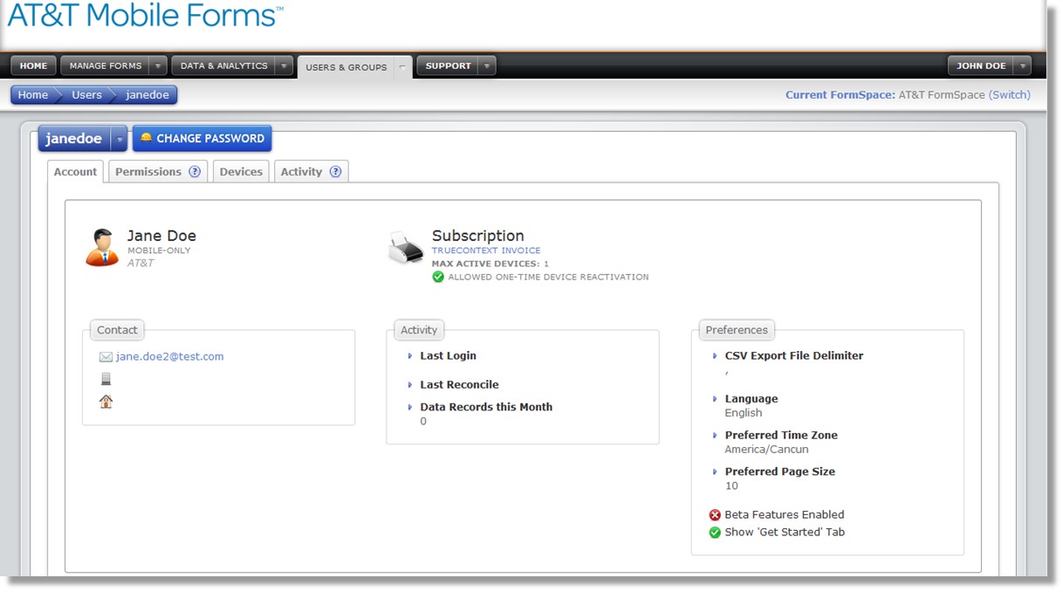This screenshot has width=1063, height=592.
Task: Click the bell icon on Change Password
Action: pyautogui.click(x=146, y=138)
